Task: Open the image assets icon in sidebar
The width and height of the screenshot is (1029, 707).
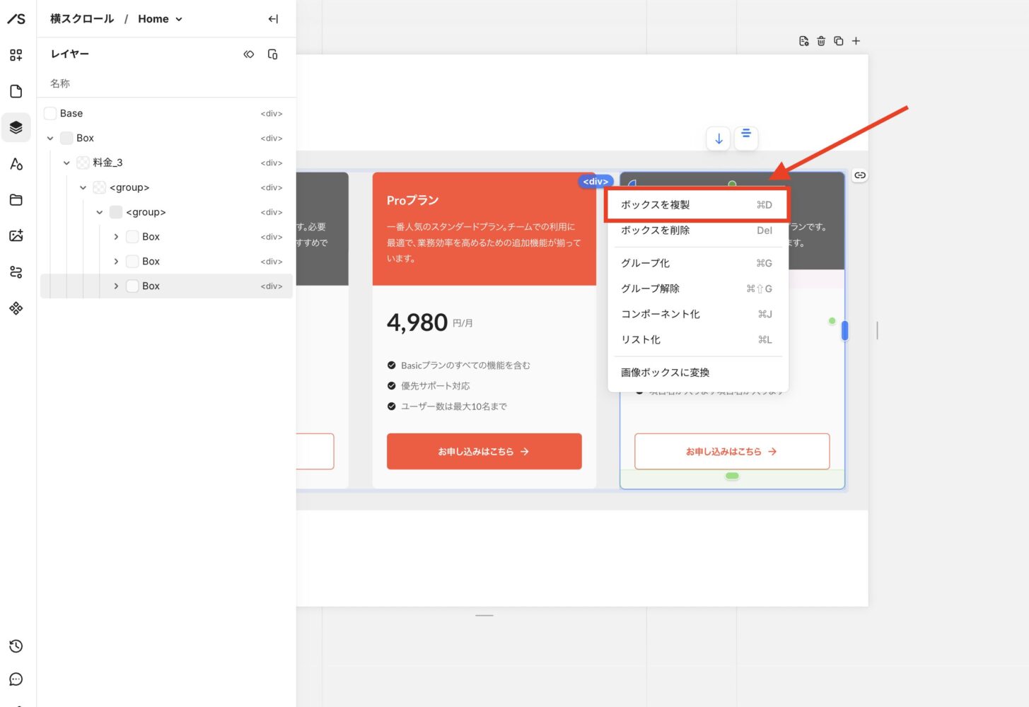Action: pyautogui.click(x=16, y=235)
